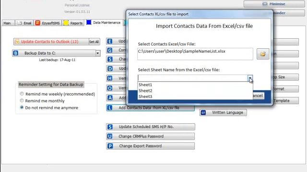Click the Email tab envelope icon
This screenshot has width=307, height=172.
(x=19, y=23)
